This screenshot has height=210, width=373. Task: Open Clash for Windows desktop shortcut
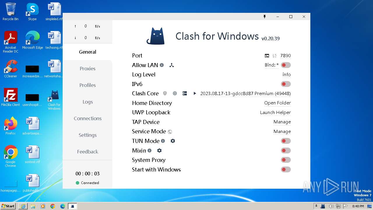(54, 100)
